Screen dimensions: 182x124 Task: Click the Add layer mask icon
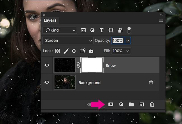tap(111, 105)
